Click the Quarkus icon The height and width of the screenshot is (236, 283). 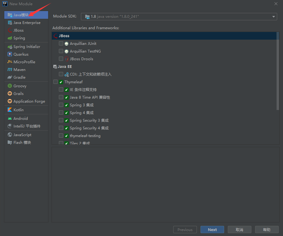[10, 54]
